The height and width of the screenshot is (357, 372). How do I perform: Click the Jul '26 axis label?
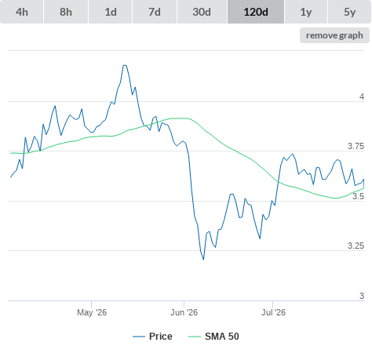pyautogui.click(x=273, y=312)
